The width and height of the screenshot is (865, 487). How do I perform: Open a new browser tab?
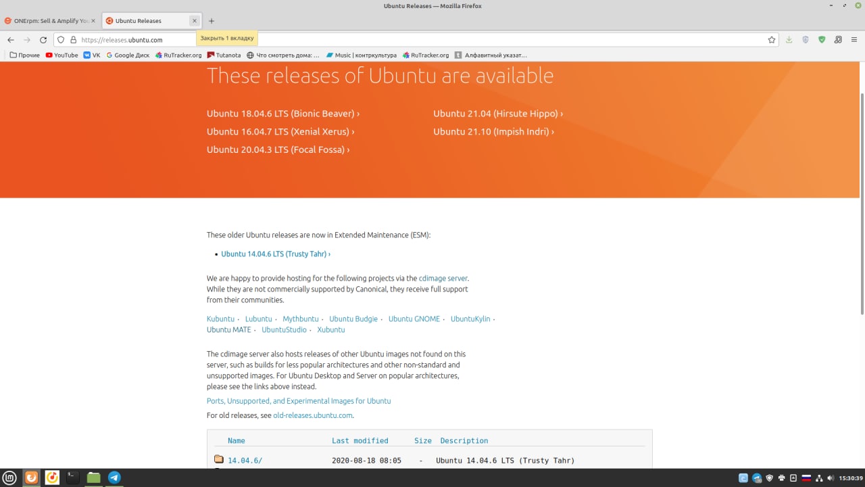coord(212,21)
